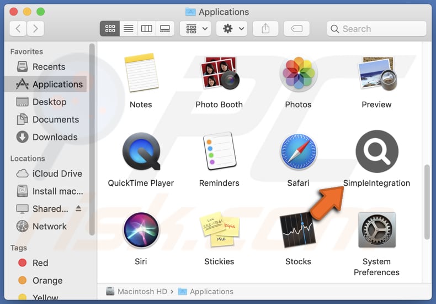Click the System Preferences name label
The width and height of the screenshot is (436, 304).
pyautogui.click(x=376, y=267)
